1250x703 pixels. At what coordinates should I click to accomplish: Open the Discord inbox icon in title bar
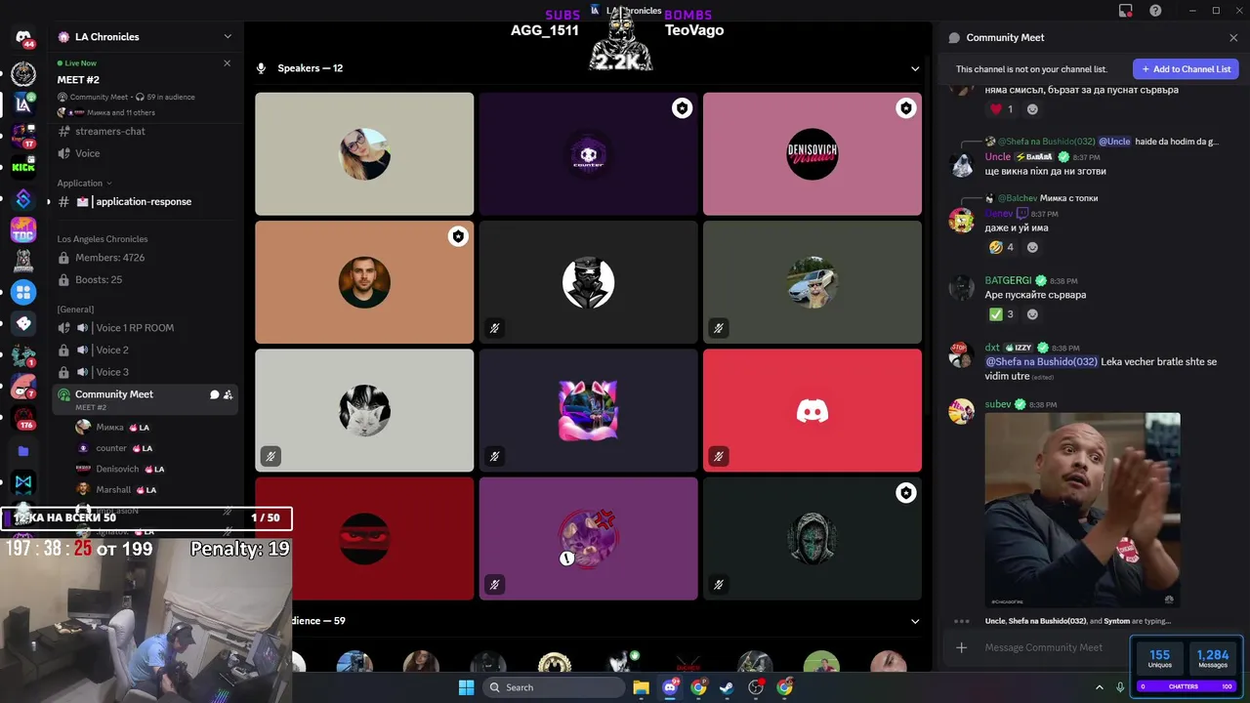click(x=1126, y=11)
